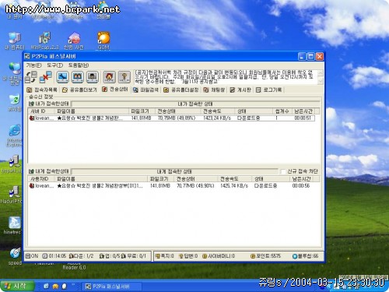The width and height of the screenshot is (389, 292).
Task: Toggle the 신규 접속 차단 checkbox
Action: pos(283,171)
